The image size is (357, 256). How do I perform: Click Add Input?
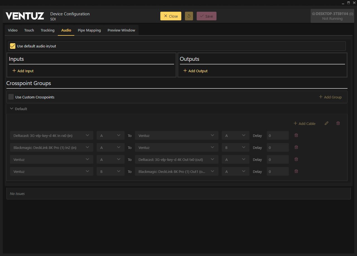[x=23, y=71]
